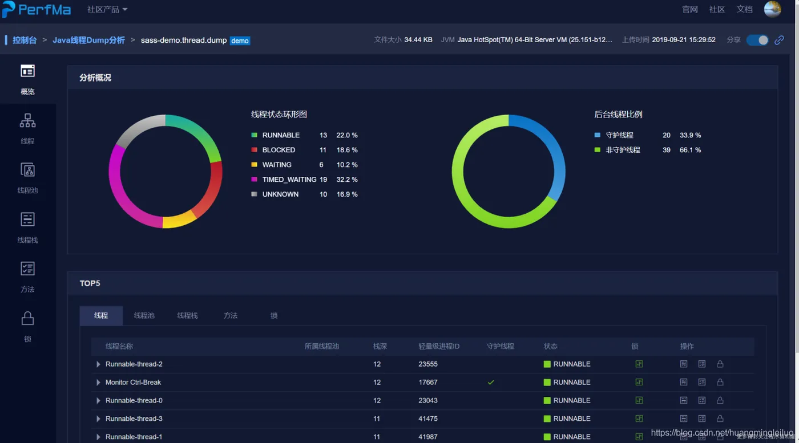Open the 社区产品 dropdown menu
Image resolution: width=799 pixels, height=443 pixels.
[107, 10]
